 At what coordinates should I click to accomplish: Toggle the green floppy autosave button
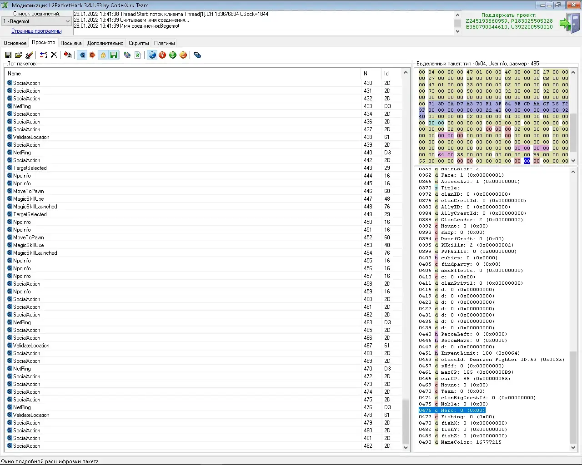click(114, 55)
